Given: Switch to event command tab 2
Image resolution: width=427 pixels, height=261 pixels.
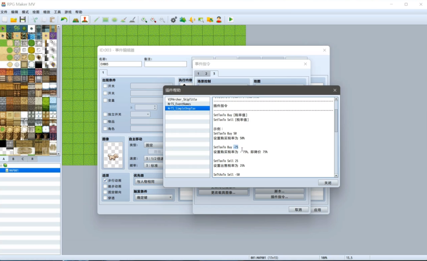Looking at the screenshot, I should point(206,74).
